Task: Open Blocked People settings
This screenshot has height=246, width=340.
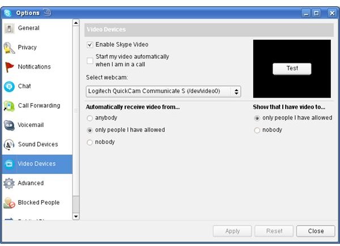Action: pos(37,202)
